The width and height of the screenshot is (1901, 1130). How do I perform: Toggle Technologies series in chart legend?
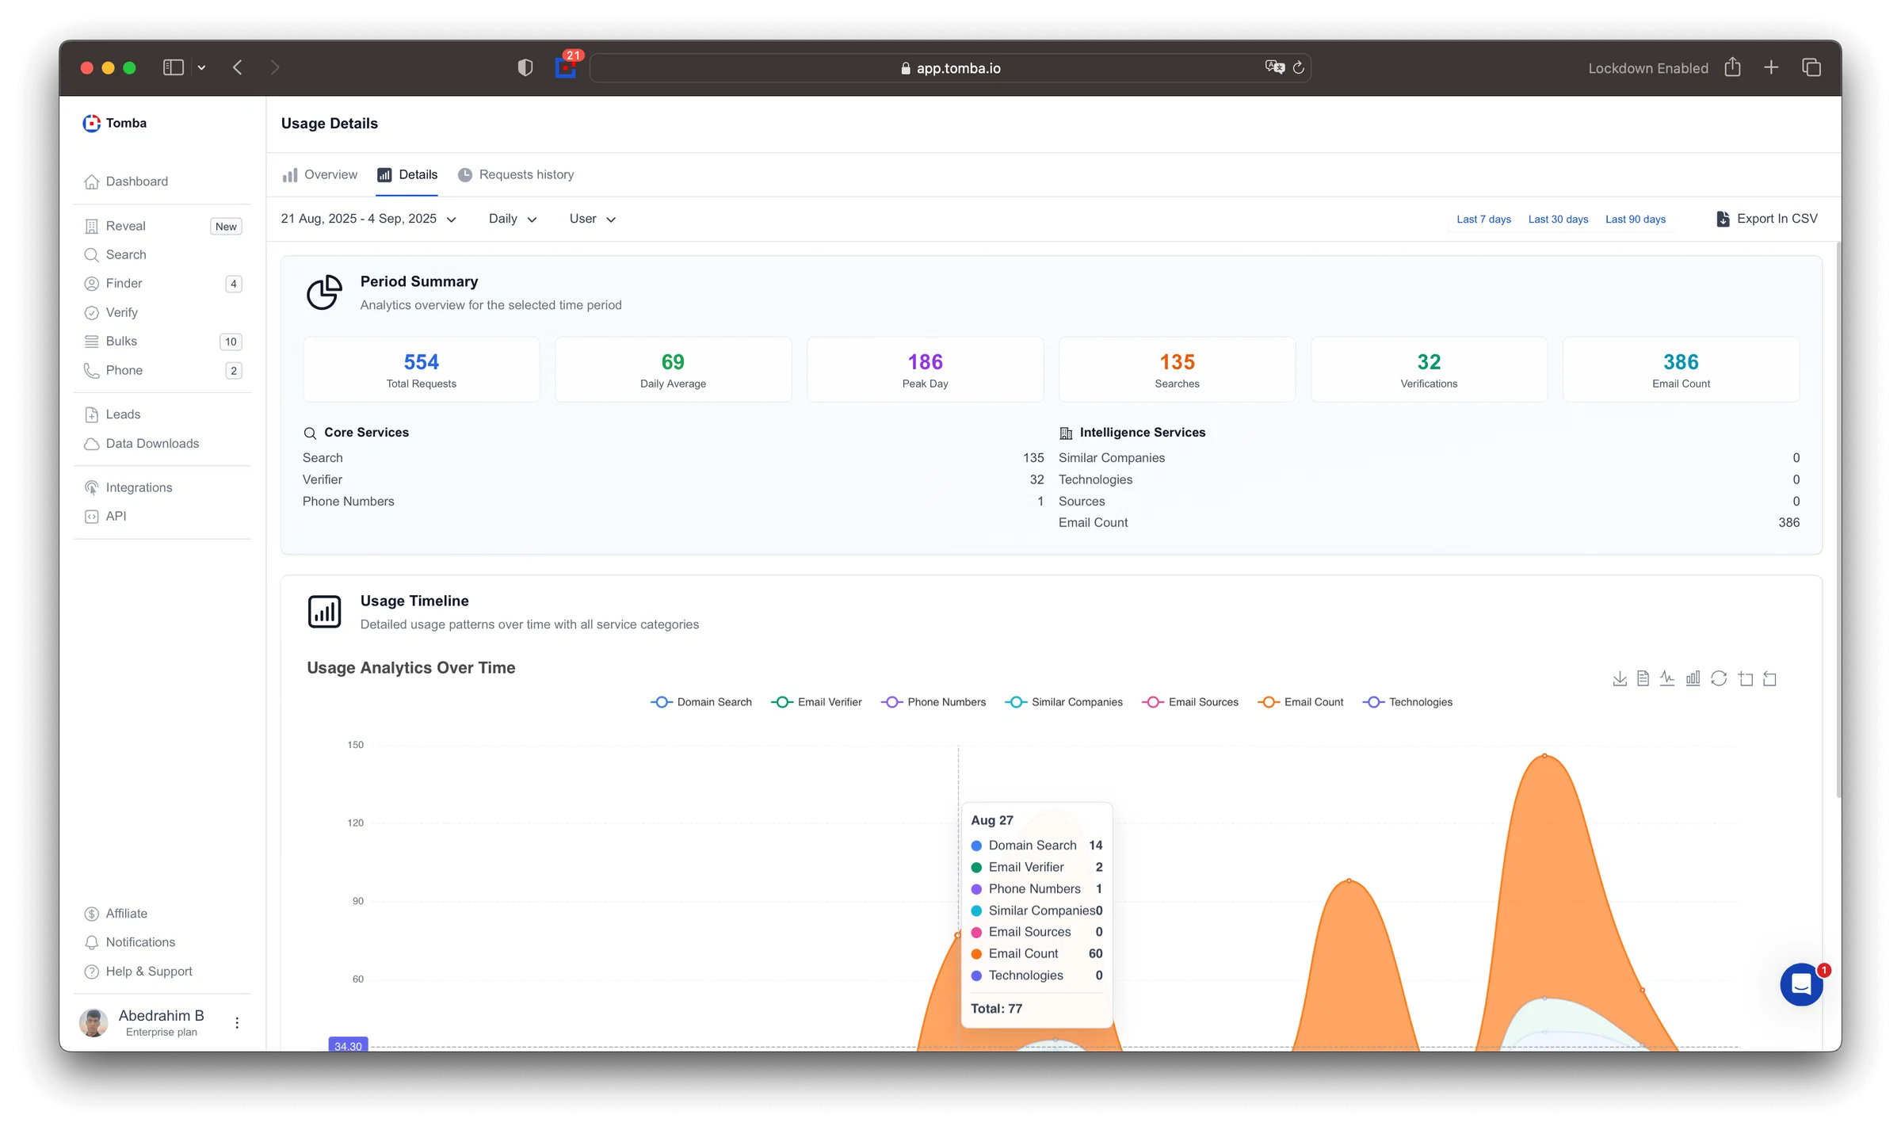pyautogui.click(x=1407, y=702)
